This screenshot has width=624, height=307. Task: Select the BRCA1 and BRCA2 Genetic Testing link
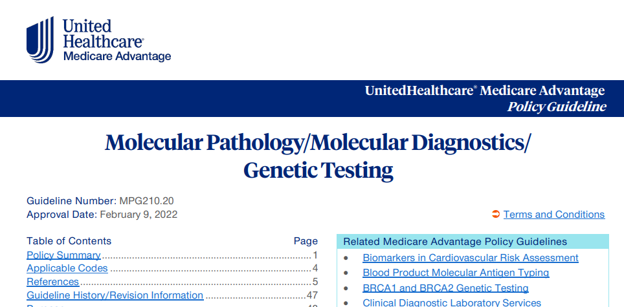[x=445, y=288]
